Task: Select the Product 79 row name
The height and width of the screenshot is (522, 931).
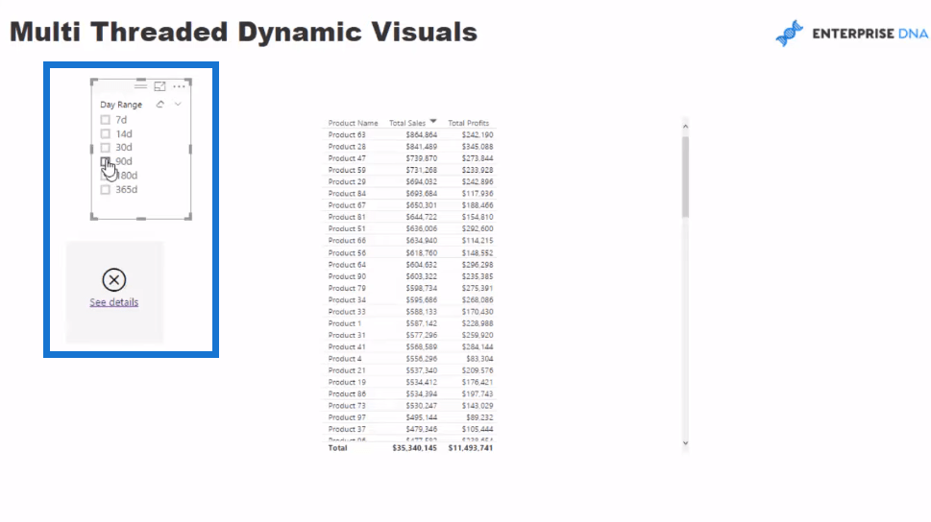Action: coord(347,288)
